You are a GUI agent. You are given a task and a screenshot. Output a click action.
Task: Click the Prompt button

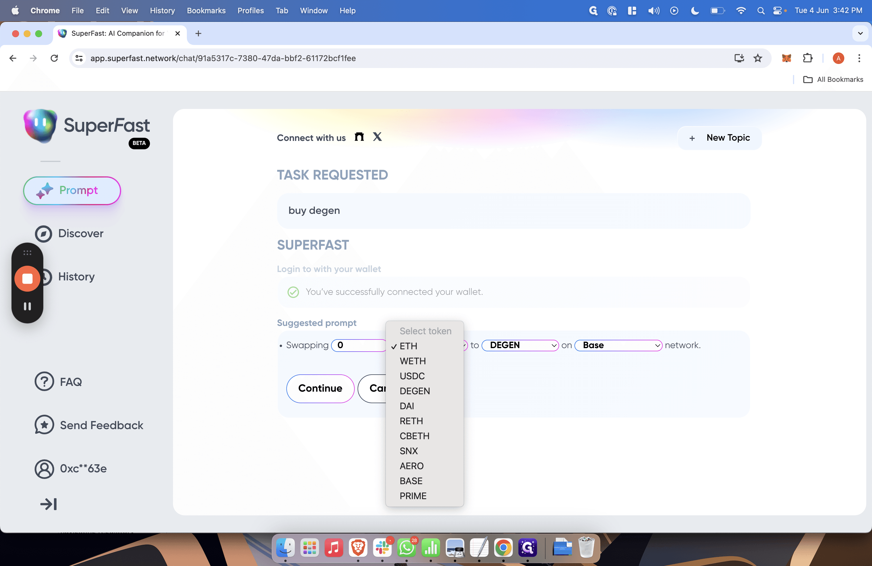pos(72,190)
